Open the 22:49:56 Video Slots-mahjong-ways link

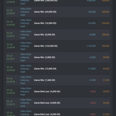click(26, 23)
